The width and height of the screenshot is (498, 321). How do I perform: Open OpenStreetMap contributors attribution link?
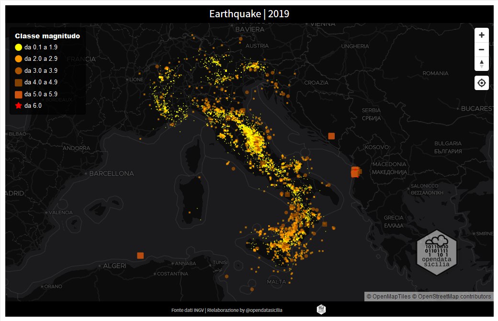[x=452, y=297]
